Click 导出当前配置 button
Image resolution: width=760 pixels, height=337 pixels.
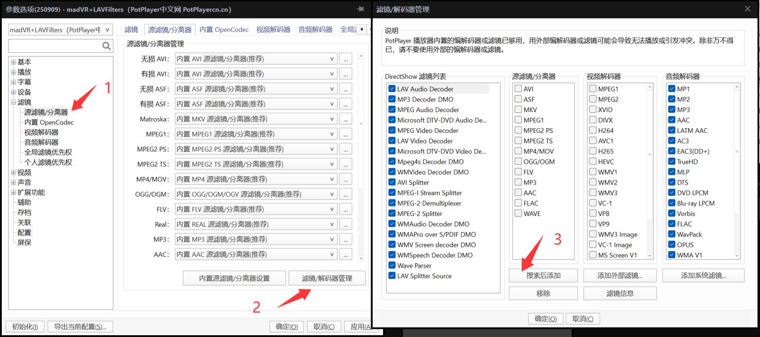(80, 326)
